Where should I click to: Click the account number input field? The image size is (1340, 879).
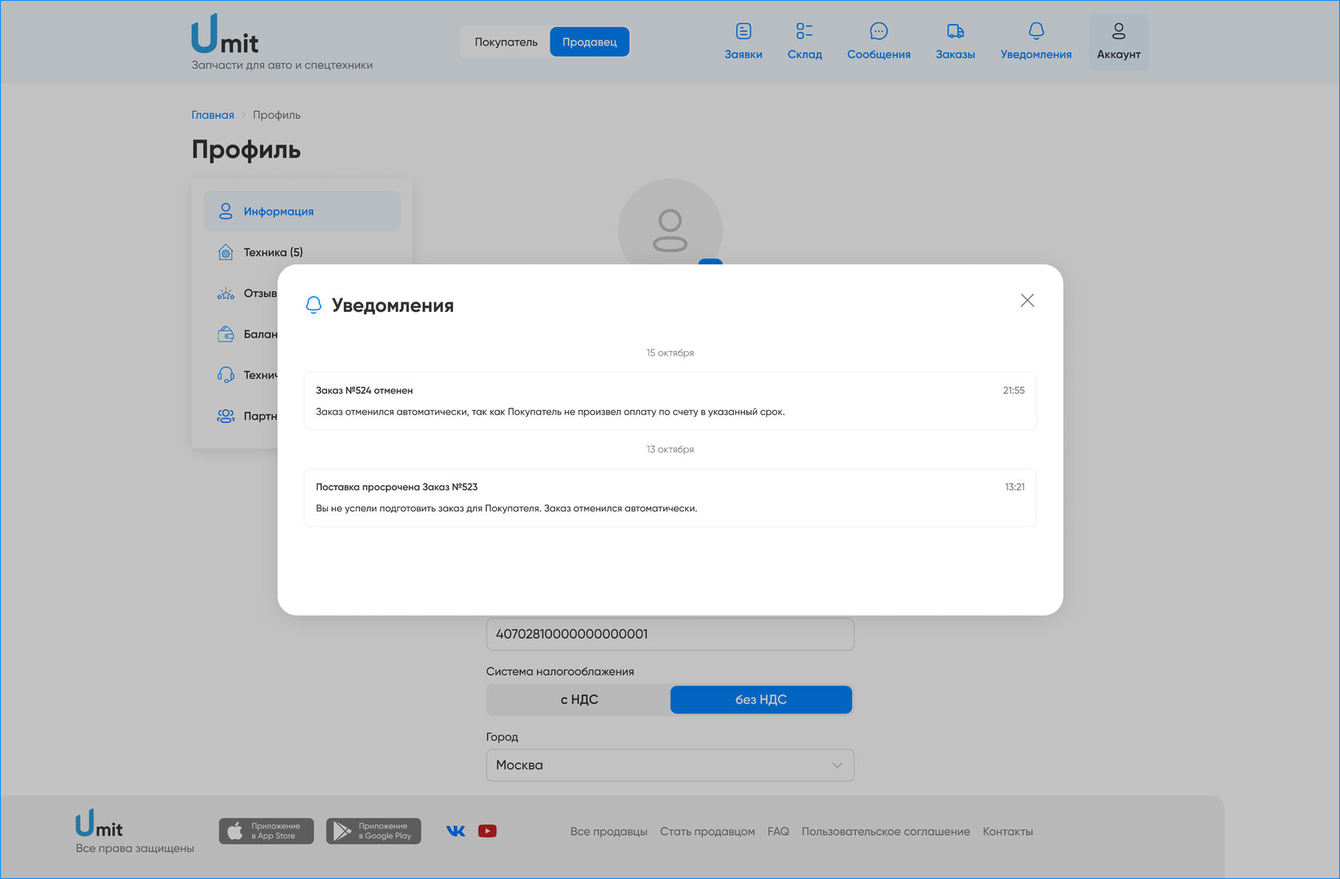[670, 634]
